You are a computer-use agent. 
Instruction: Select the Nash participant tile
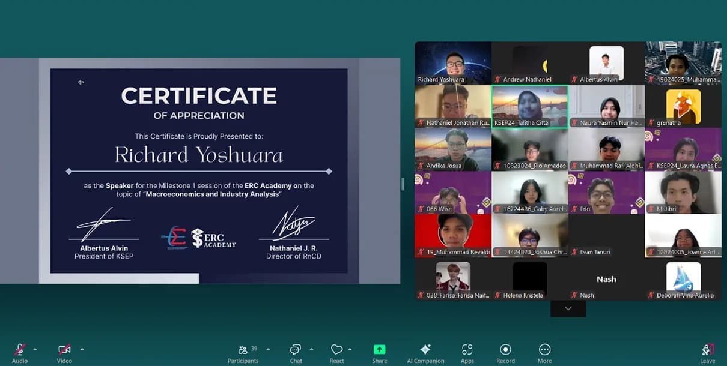tap(606, 280)
